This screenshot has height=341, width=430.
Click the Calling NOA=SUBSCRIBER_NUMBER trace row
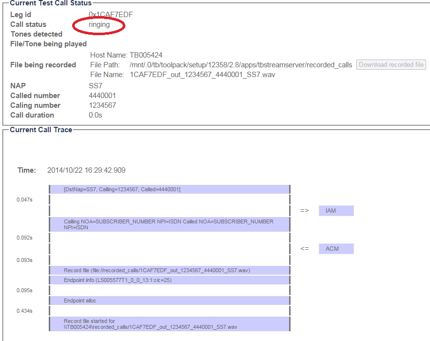(x=169, y=224)
